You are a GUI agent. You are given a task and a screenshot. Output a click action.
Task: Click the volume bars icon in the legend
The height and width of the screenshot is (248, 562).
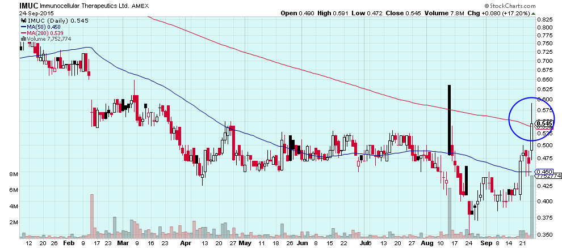click(23, 39)
